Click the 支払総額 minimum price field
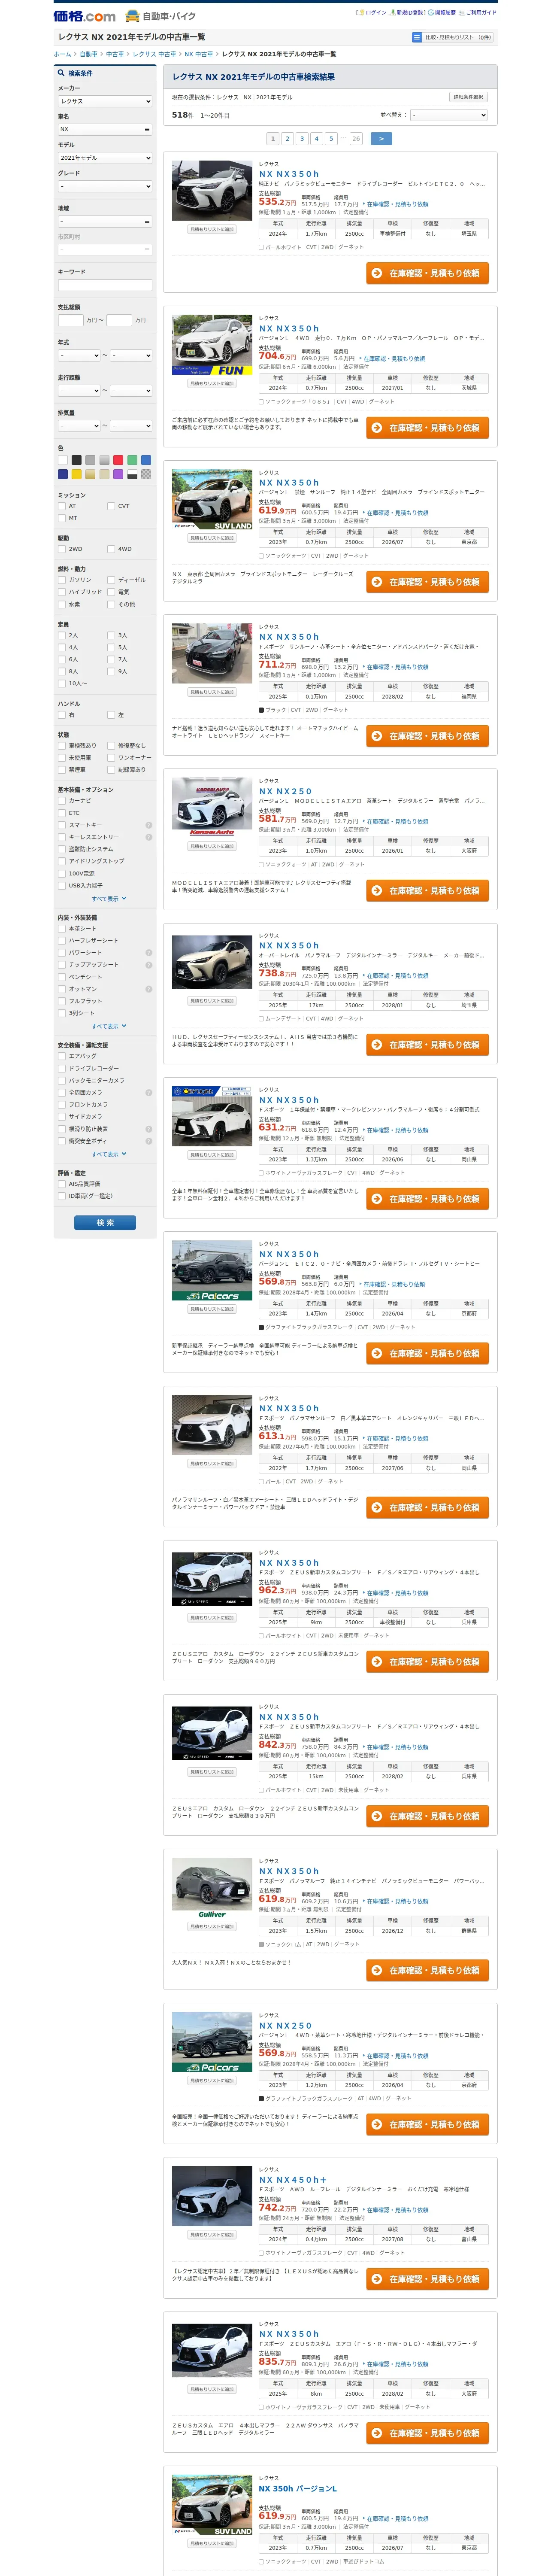Viewport: 551px width, 2576px height. point(70,320)
